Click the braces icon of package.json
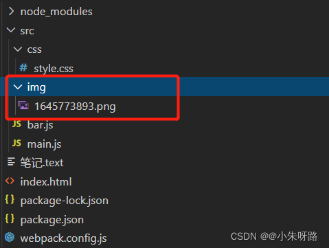 [10, 218]
